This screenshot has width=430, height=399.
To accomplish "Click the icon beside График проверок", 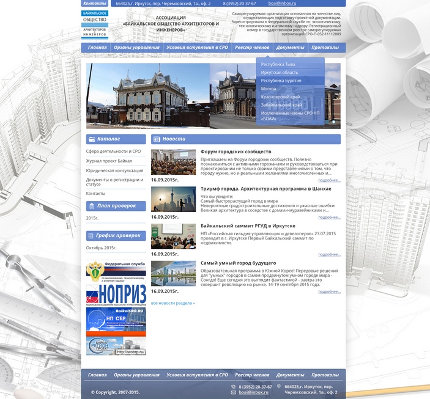I will tap(91, 236).
